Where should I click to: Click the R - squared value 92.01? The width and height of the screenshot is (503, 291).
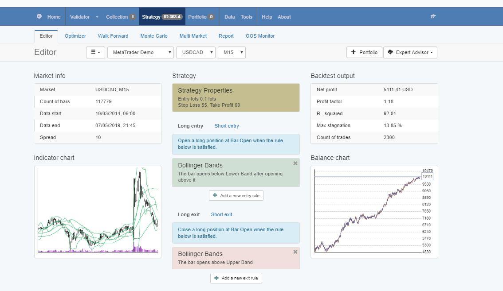click(390, 113)
